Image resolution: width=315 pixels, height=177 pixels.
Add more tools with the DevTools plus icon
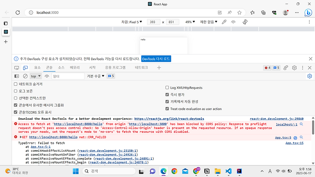(159, 68)
